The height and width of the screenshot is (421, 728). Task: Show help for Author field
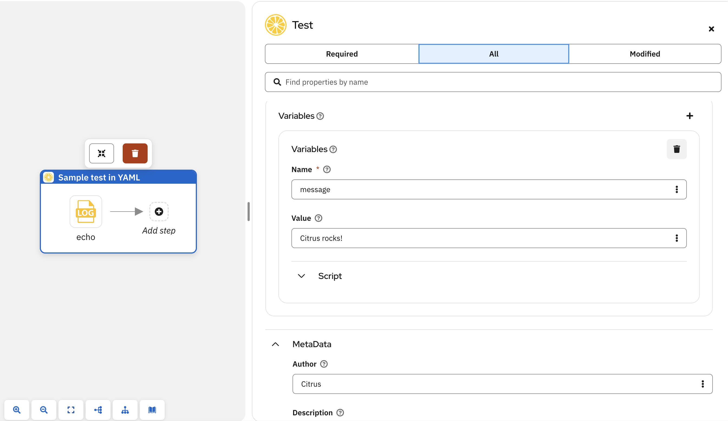pos(324,364)
